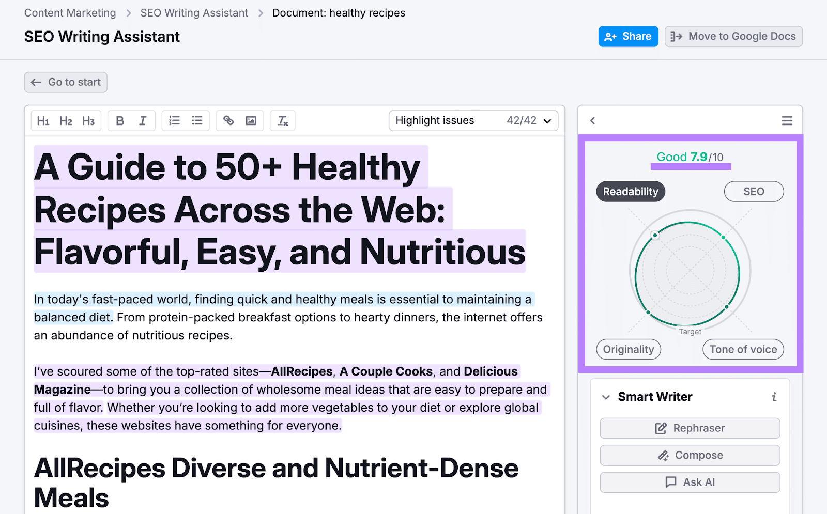Image resolution: width=827 pixels, height=514 pixels.
Task: Insert an image via the image icon
Action: [251, 120]
